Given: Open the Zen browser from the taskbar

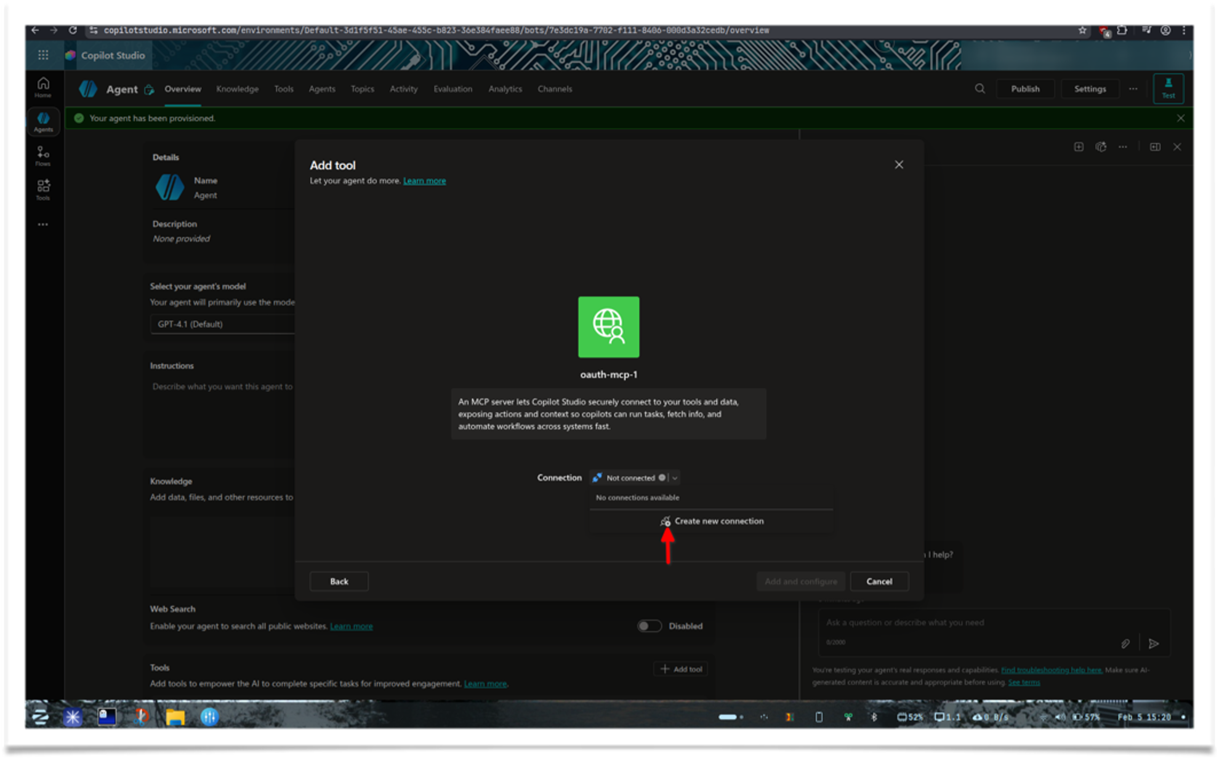Looking at the screenshot, I should coord(40,717).
